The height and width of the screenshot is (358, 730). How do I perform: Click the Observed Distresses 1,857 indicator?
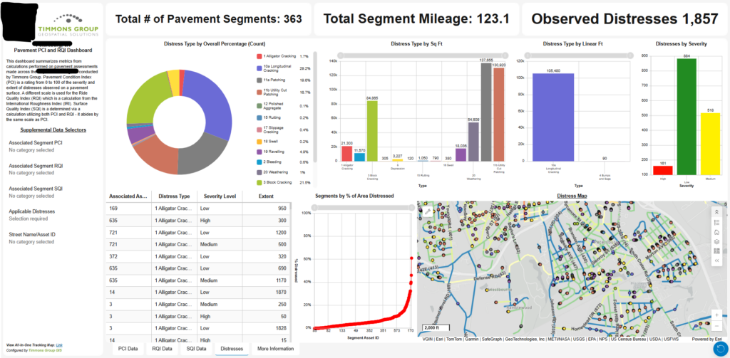[x=624, y=19]
